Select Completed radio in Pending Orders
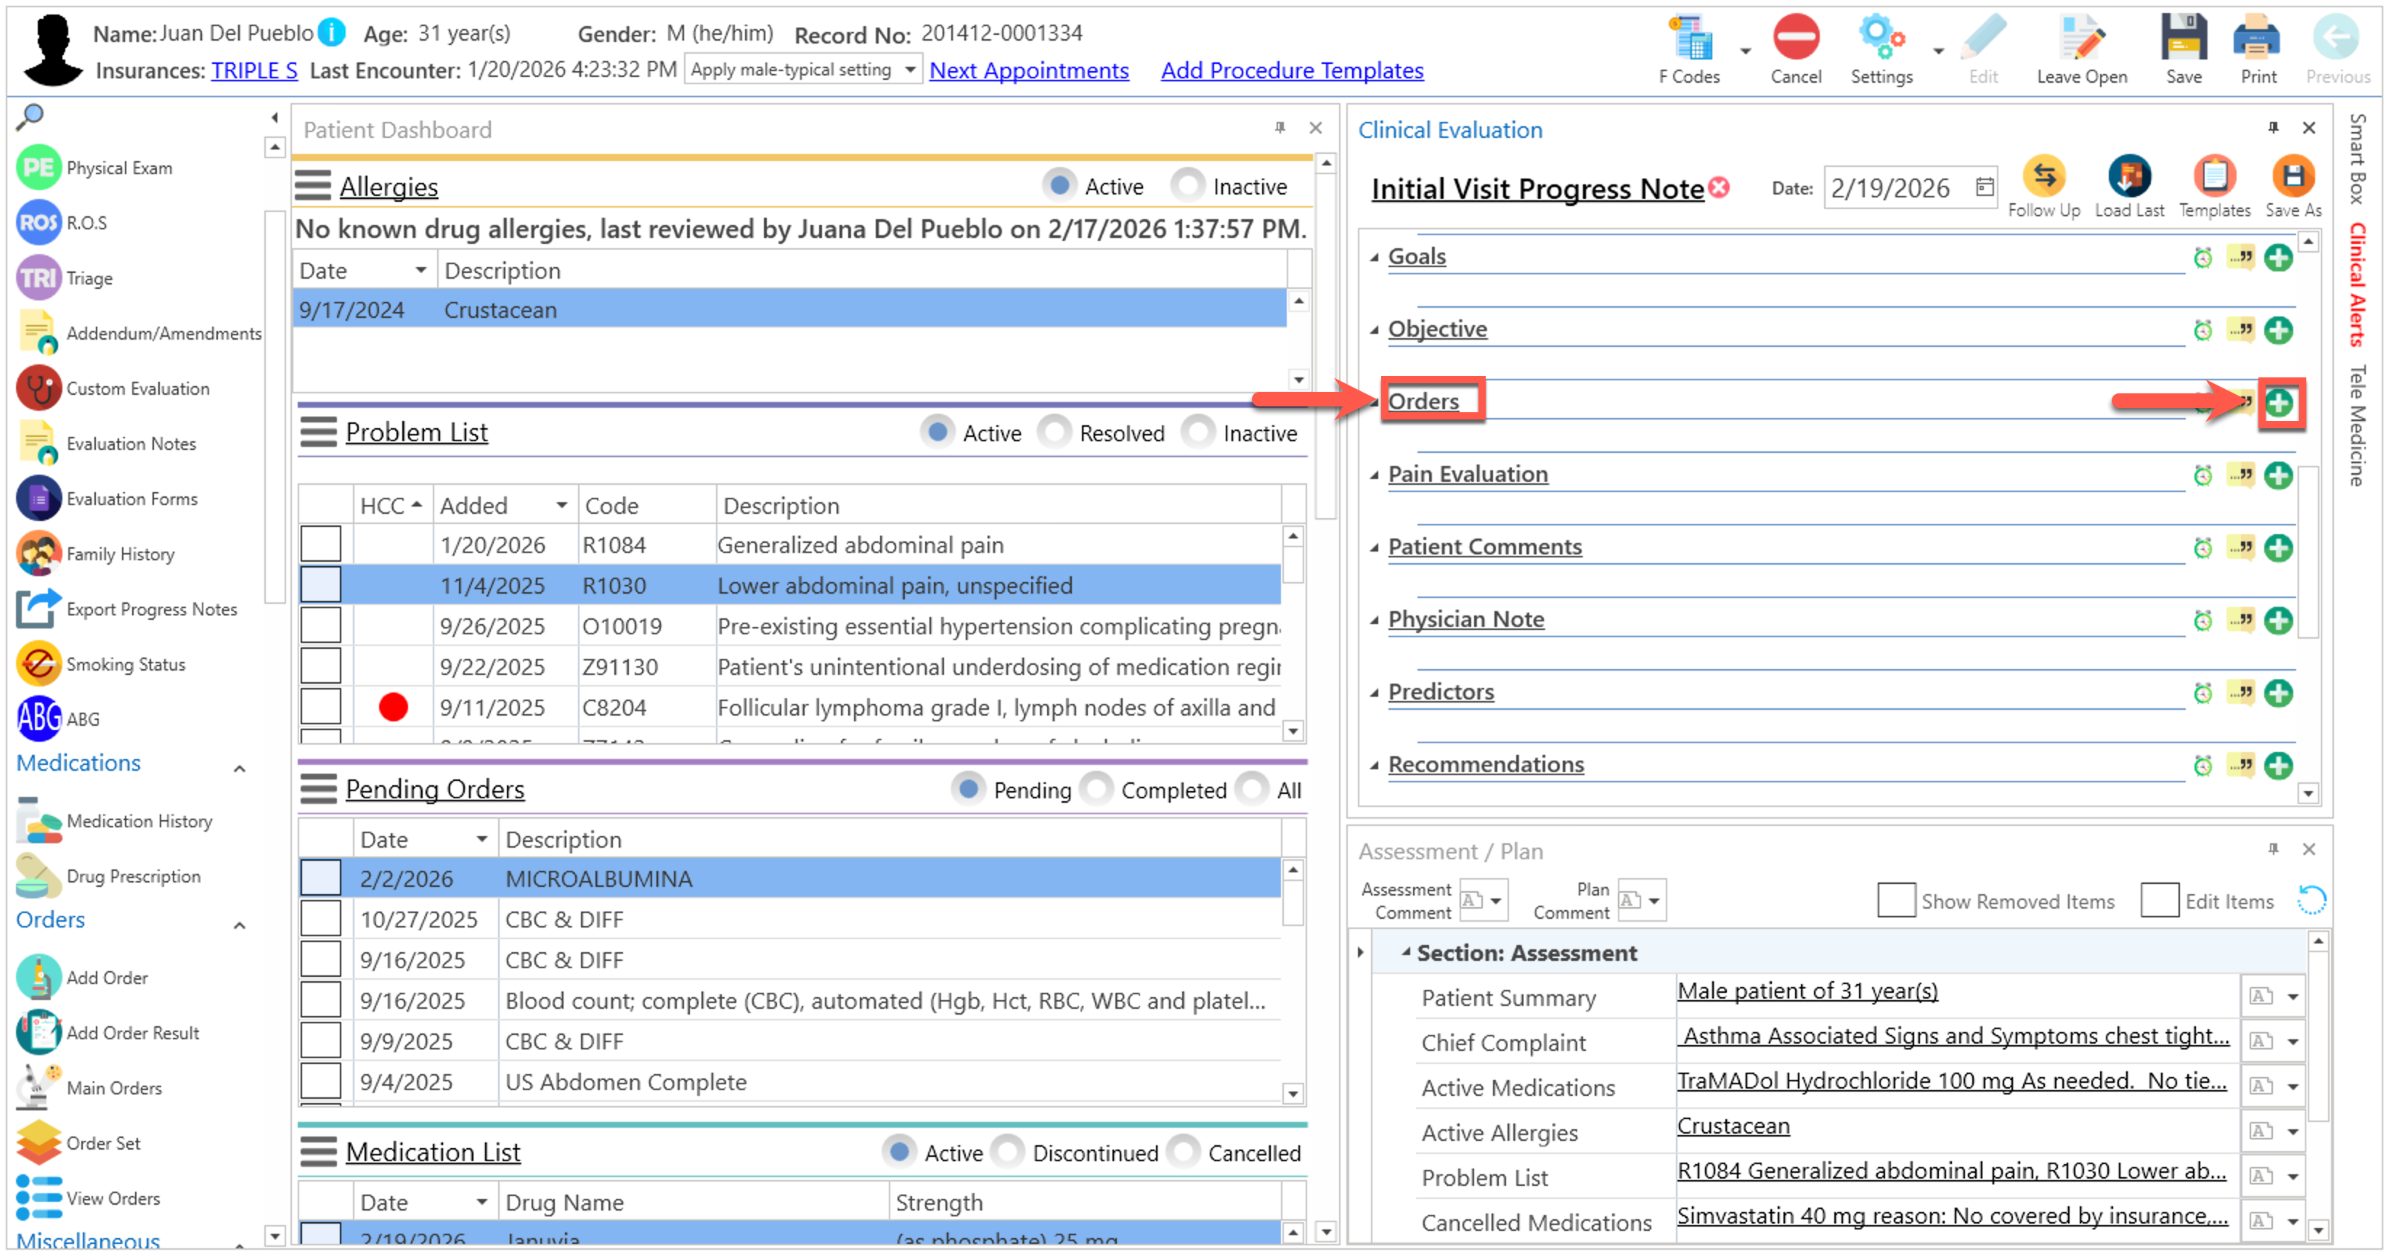The width and height of the screenshot is (2392, 1257). (x=1097, y=790)
